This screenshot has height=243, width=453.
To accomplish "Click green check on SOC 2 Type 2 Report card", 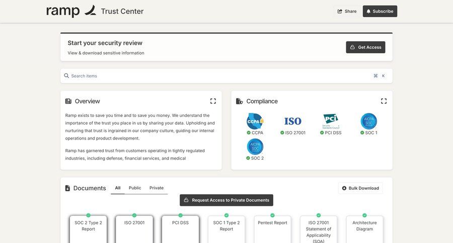I will pos(89,215).
